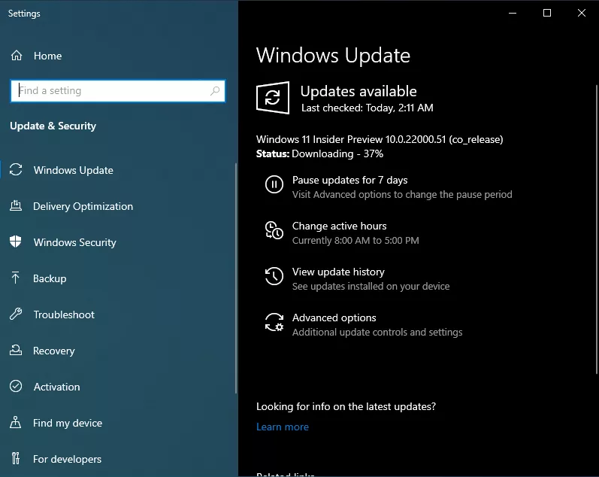The image size is (599, 477).
Task: Open the Troubleshoot section
Action: [x=64, y=314]
